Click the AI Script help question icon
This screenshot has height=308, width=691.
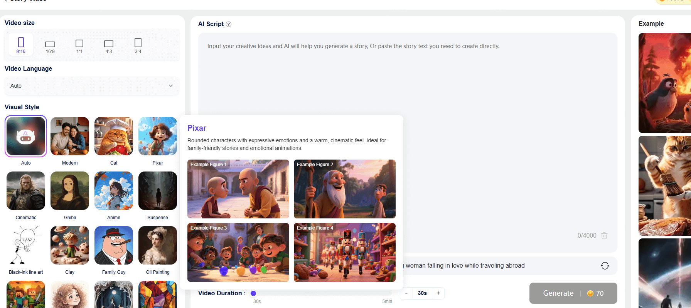pyautogui.click(x=229, y=24)
